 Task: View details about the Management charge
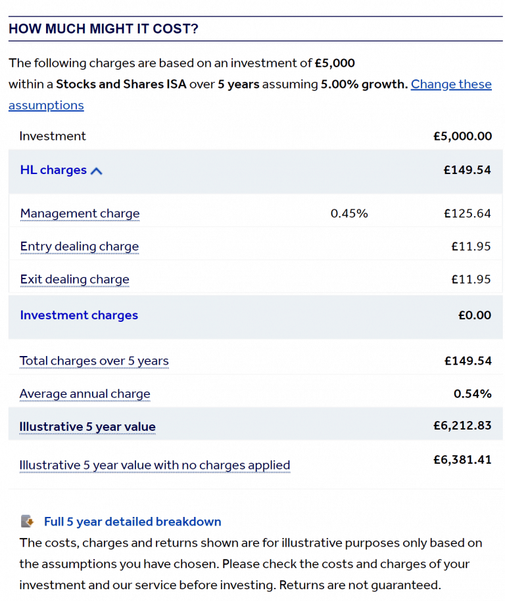(x=80, y=213)
